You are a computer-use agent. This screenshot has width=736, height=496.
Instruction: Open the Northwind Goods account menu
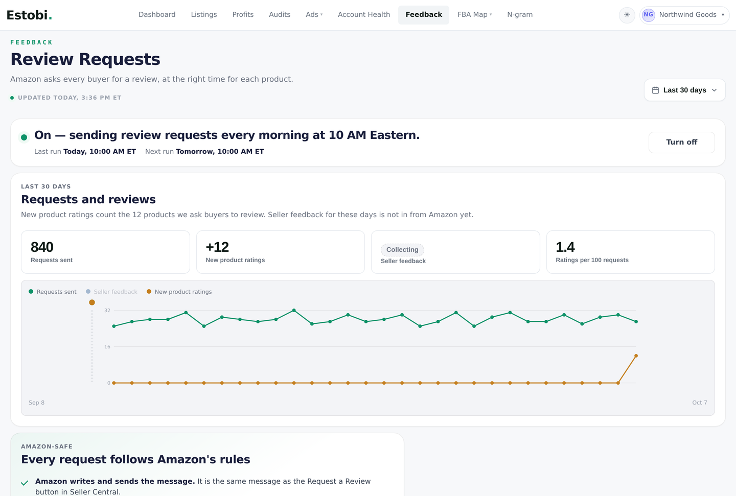point(684,15)
